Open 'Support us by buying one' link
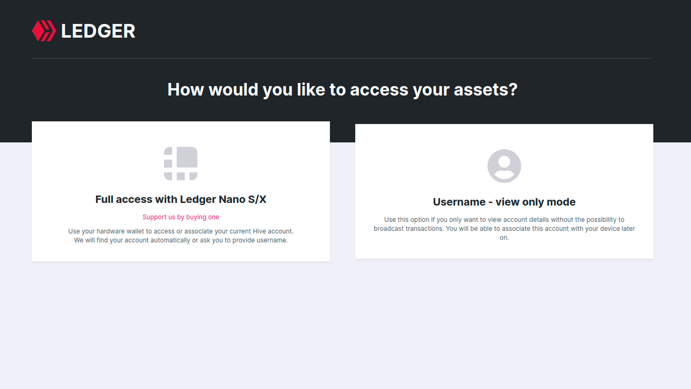Screen dimensions: 691x389 click(181, 217)
